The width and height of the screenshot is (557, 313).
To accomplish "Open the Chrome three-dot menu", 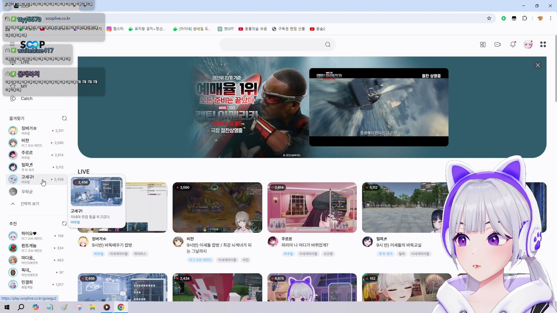I will (x=551, y=18).
